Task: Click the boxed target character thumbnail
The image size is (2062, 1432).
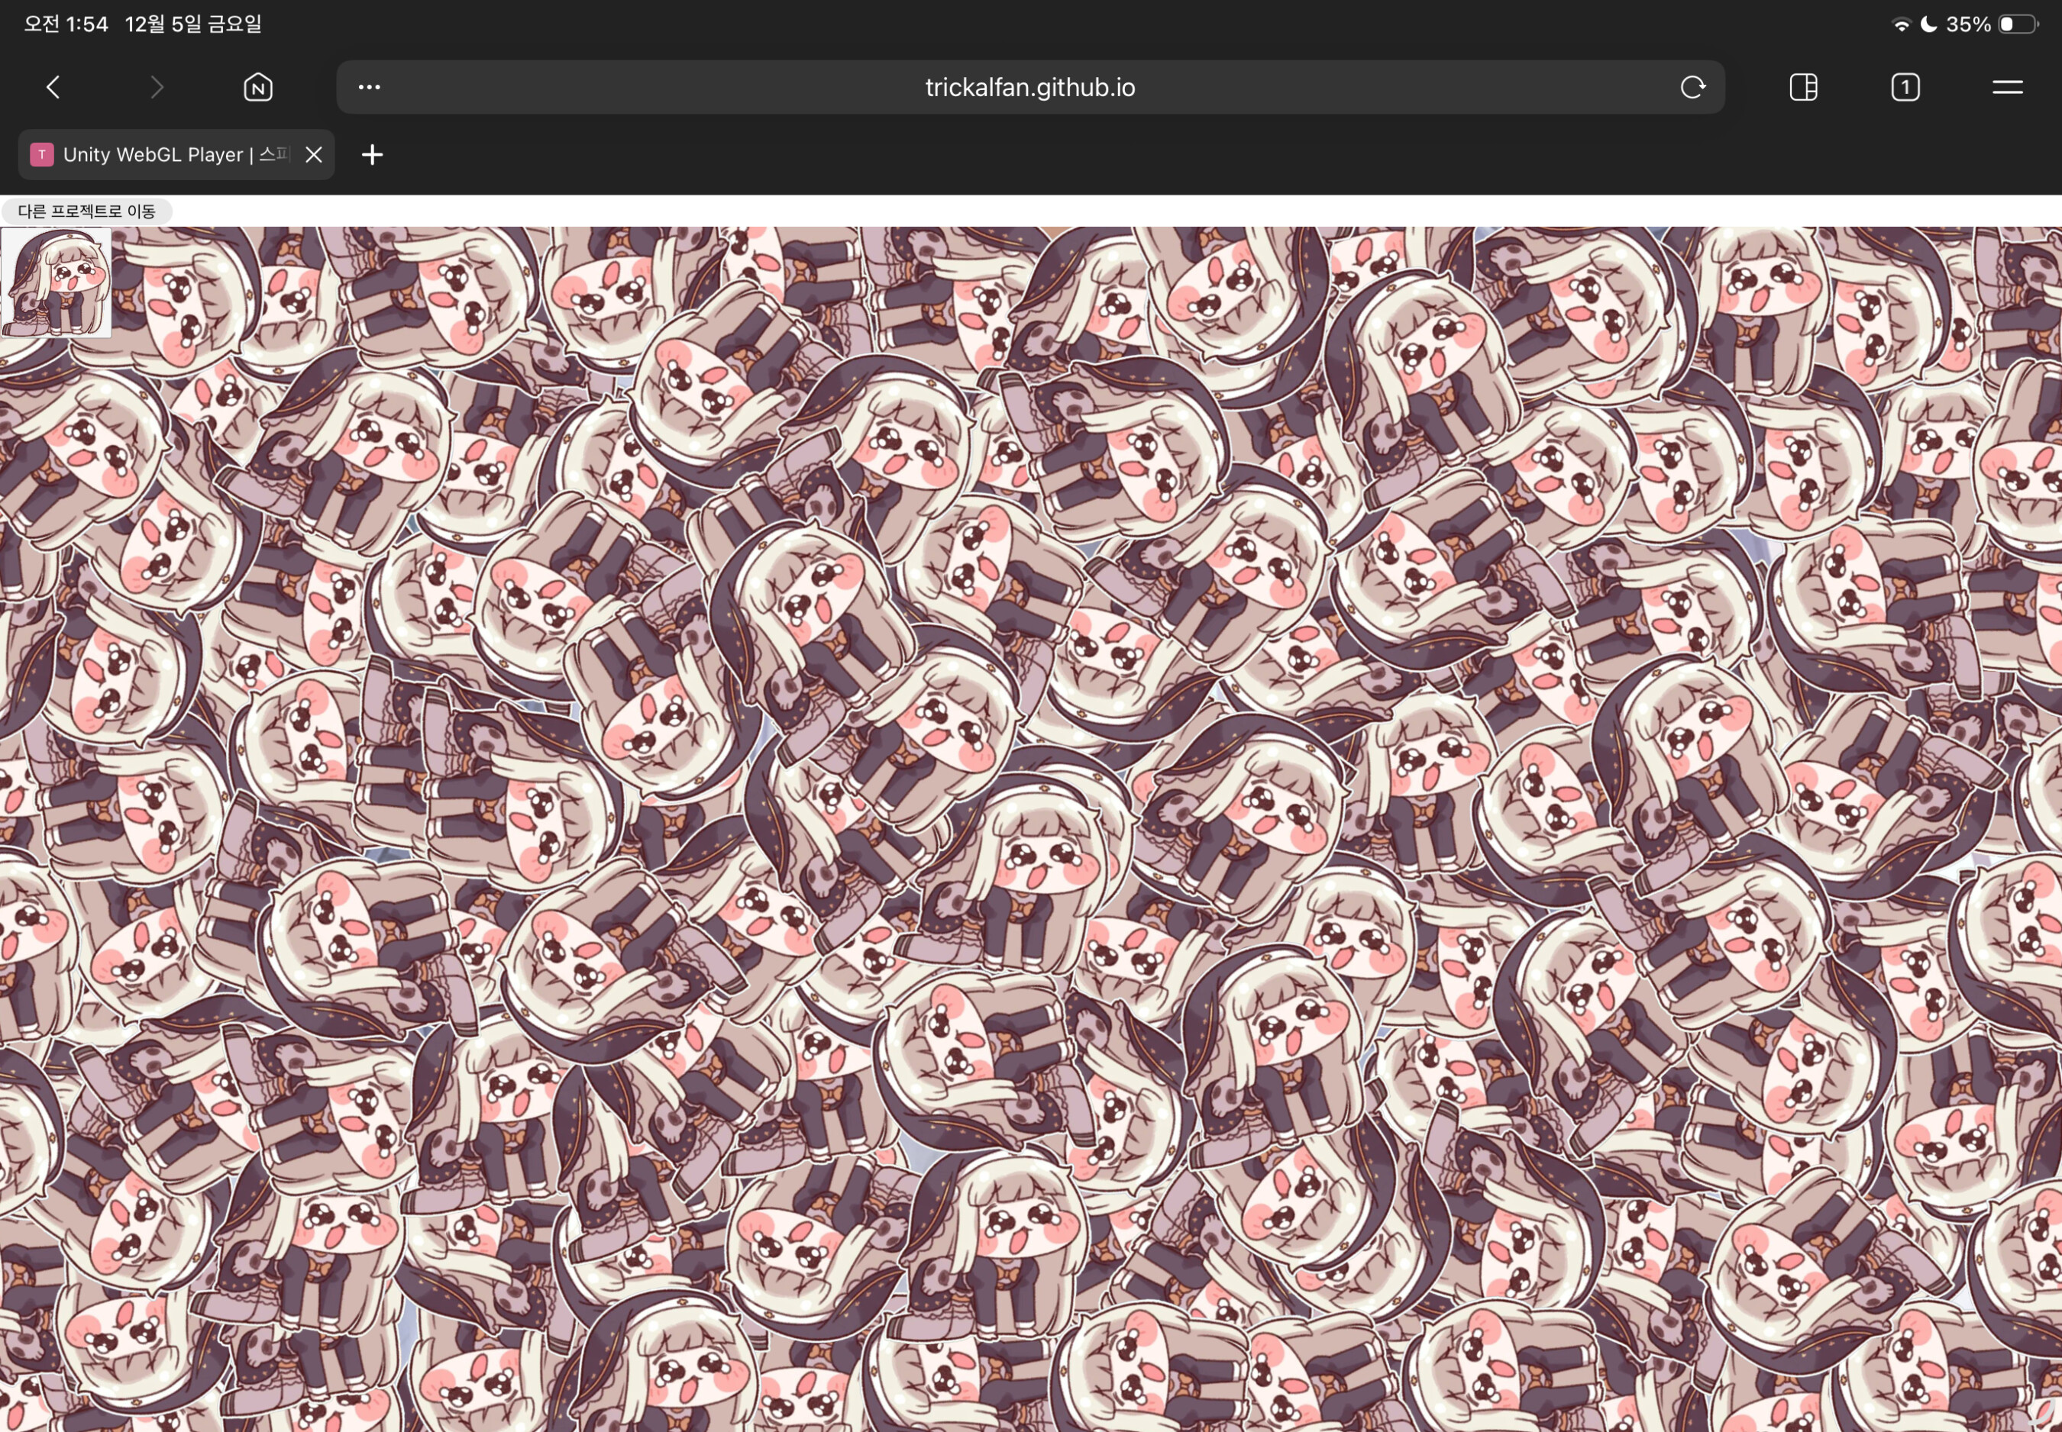Action: 56,282
